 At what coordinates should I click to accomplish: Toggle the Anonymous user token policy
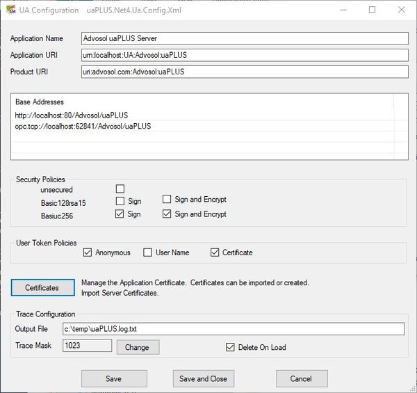pyautogui.click(x=87, y=252)
